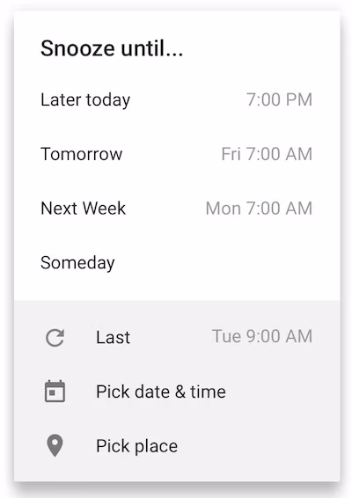
Task: Click the circular arrow Last snooze icon
Action: [x=55, y=337]
